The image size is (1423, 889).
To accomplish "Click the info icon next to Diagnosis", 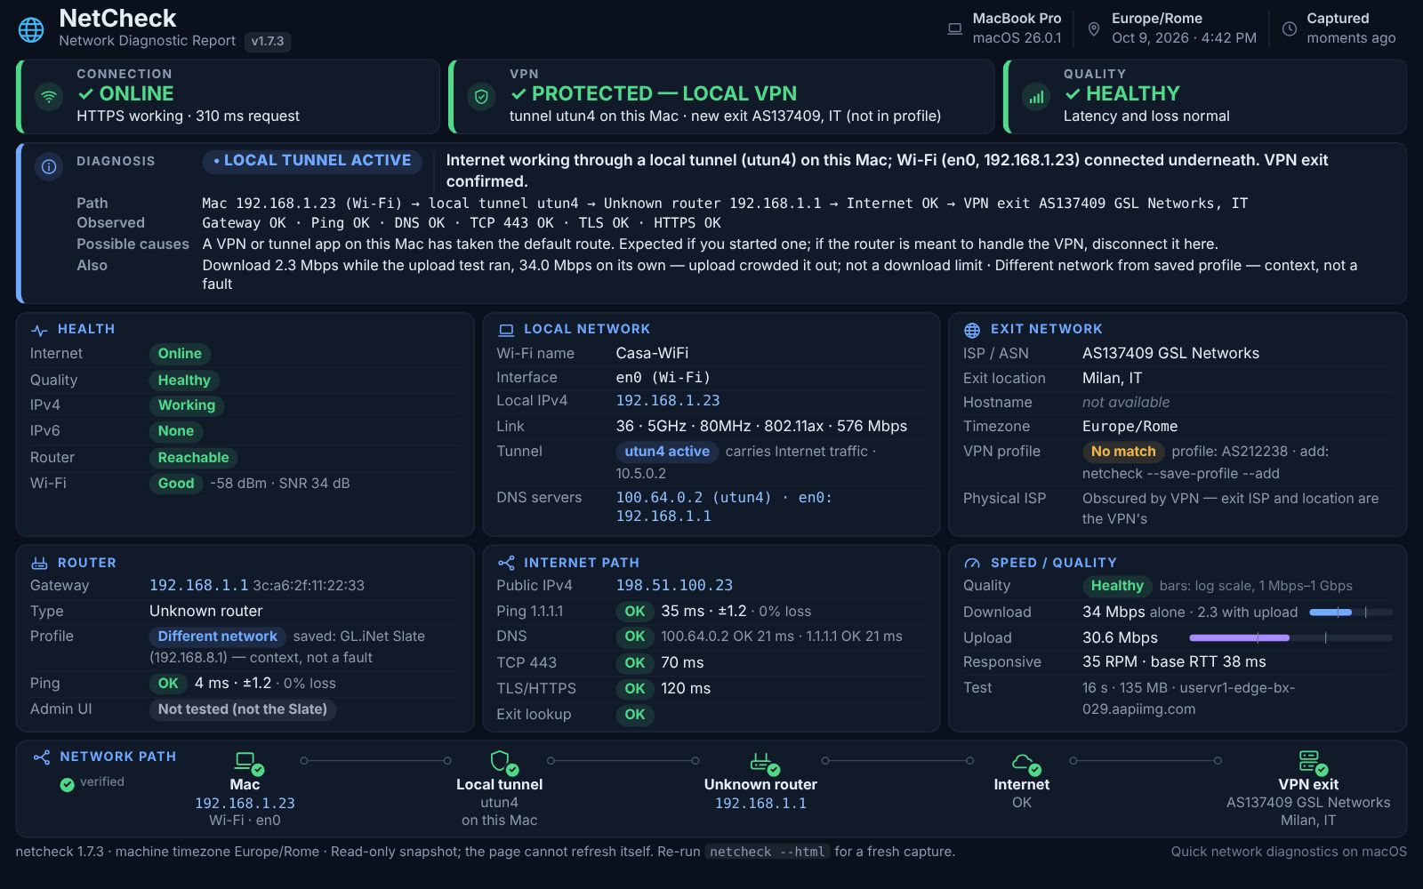I will (x=49, y=166).
